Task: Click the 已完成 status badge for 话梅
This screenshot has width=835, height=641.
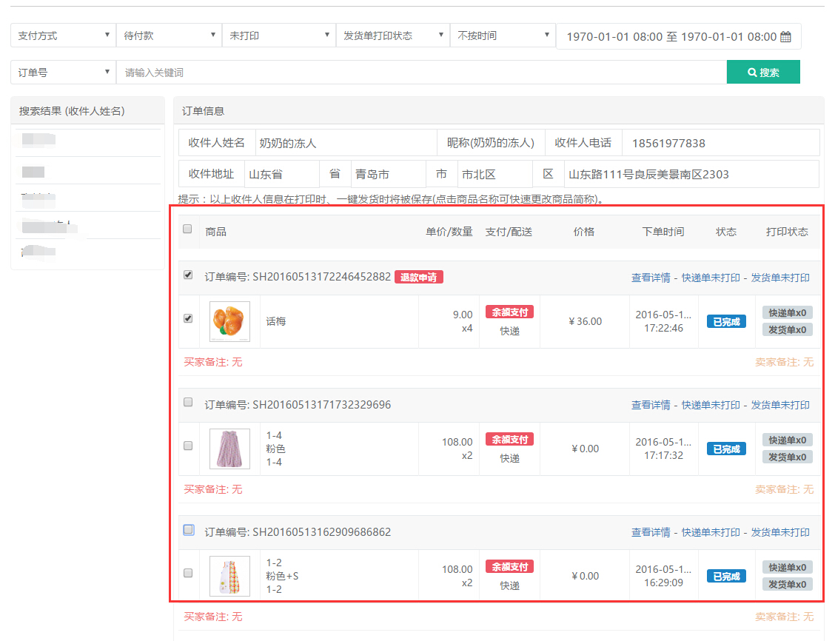Action: point(726,322)
